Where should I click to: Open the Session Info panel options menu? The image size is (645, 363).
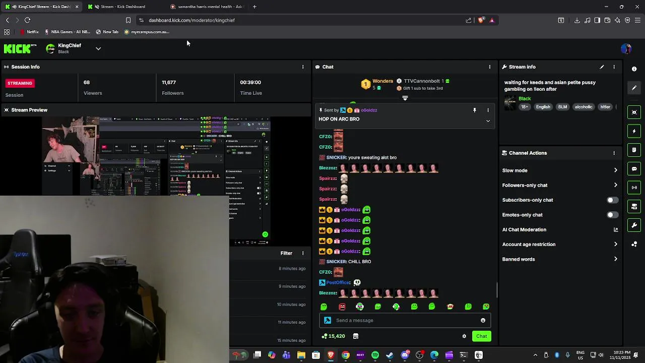[x=303, y=67]
